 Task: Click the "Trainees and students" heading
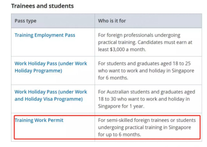[42, 6]
